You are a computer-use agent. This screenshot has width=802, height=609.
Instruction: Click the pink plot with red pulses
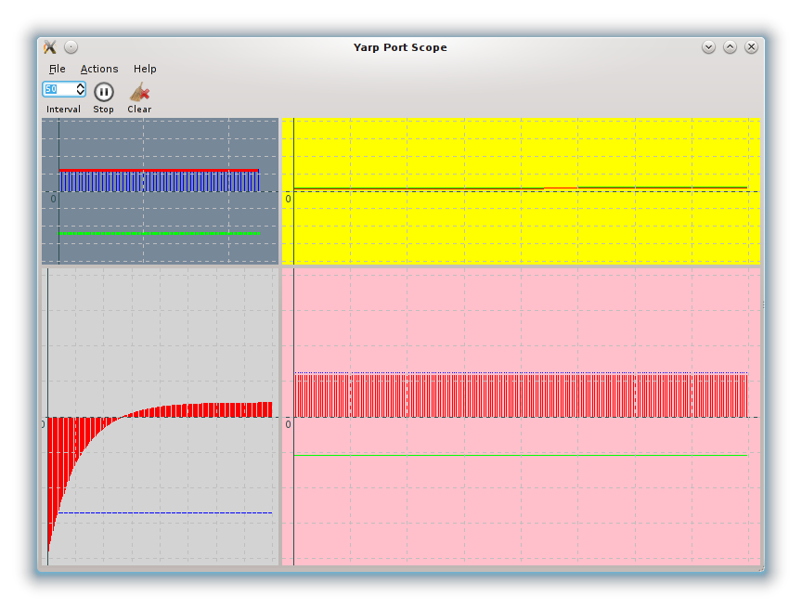tap(520, 511)
